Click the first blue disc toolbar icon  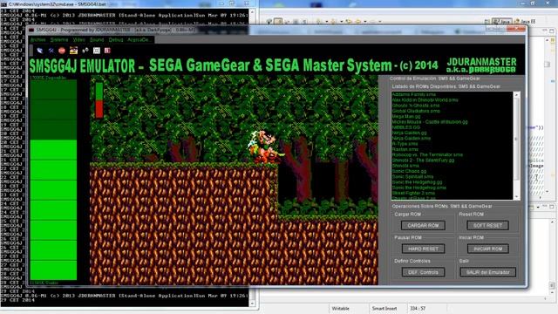click(40, 51)
